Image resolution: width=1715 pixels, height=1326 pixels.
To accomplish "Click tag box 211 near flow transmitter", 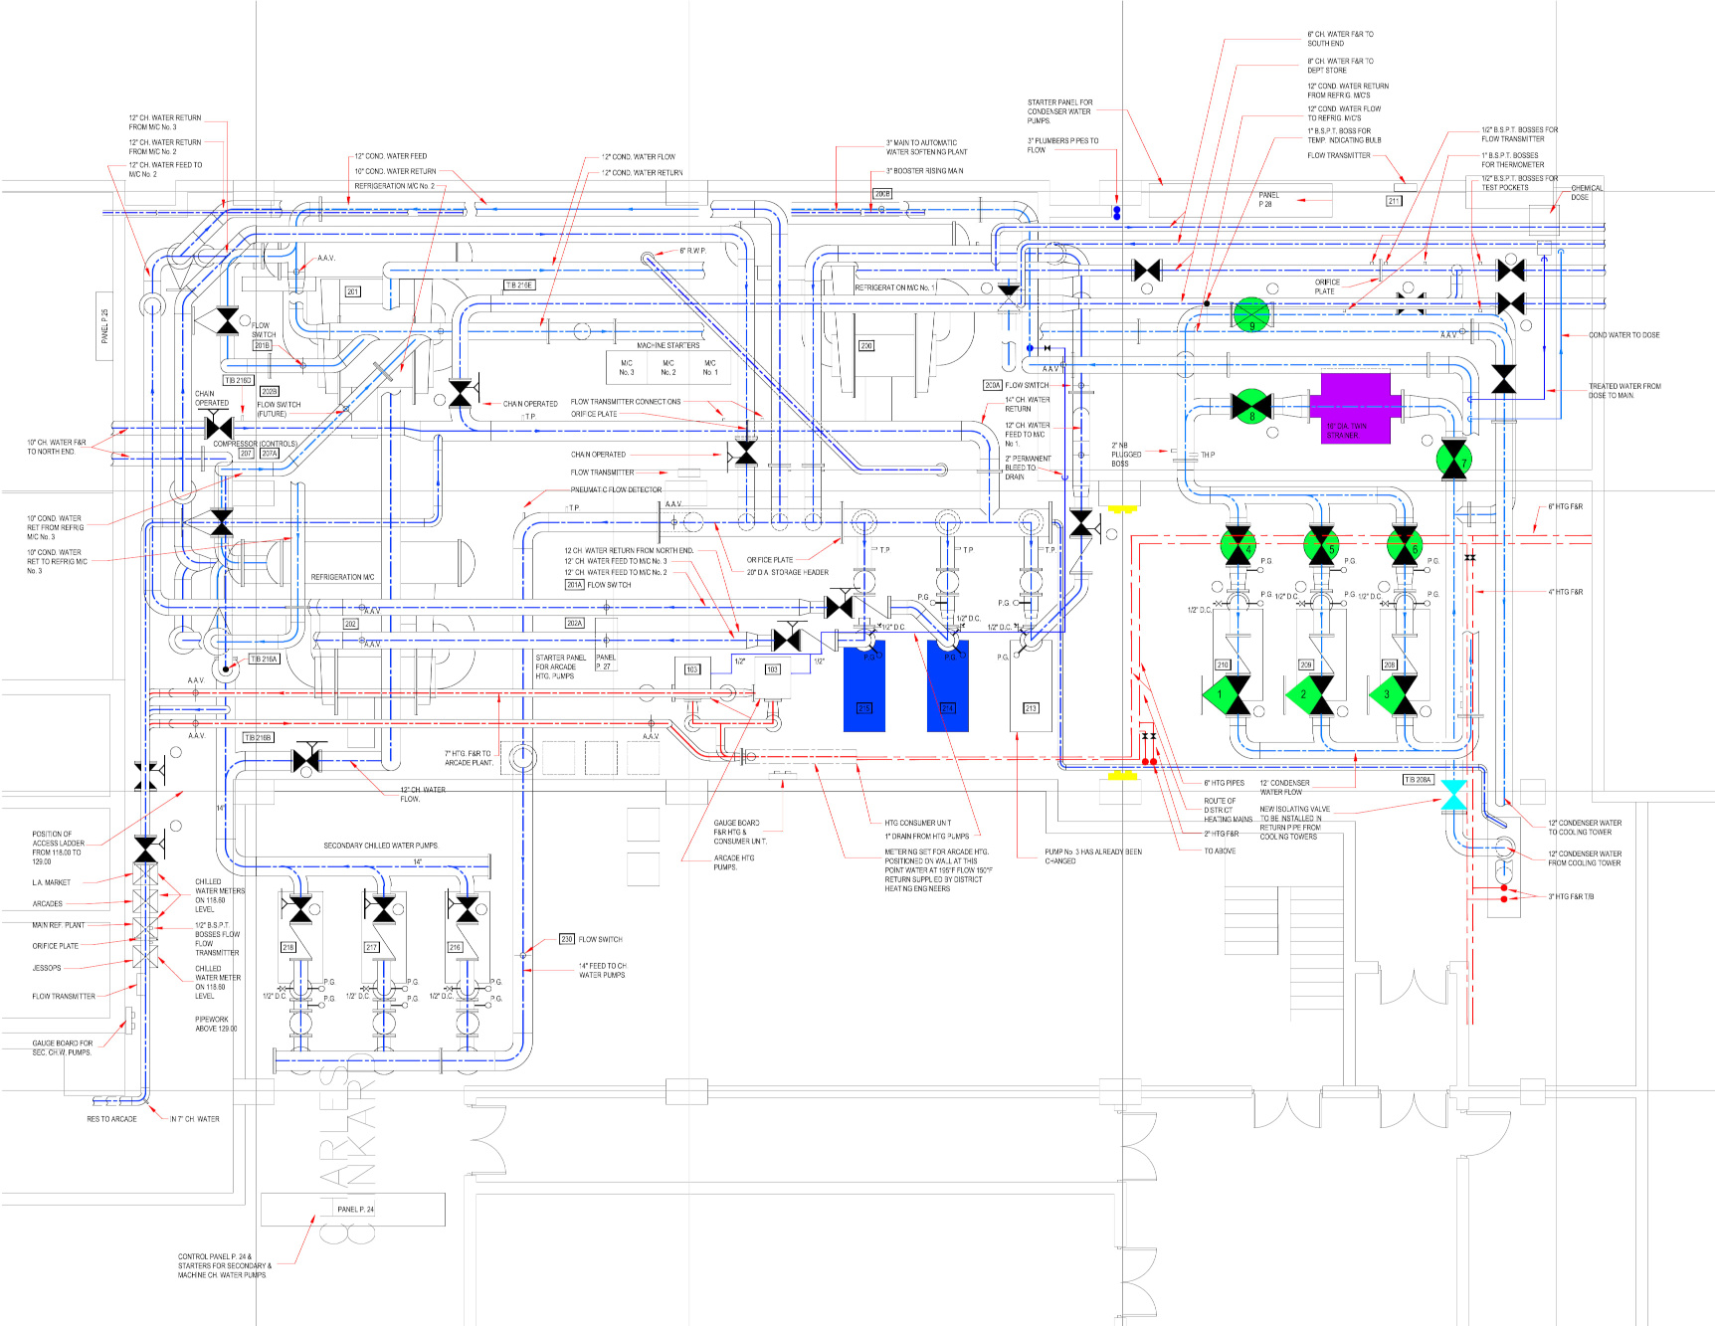I will [1394, 201].
